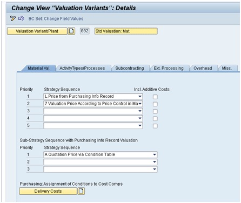Enable additive costs checkbox for priority 4

155,119
